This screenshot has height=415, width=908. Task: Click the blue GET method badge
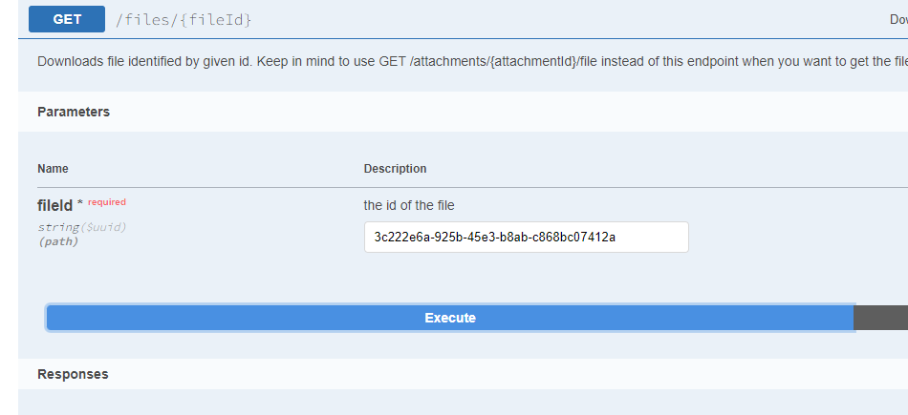pyautogui.click(x=67, y=19)
